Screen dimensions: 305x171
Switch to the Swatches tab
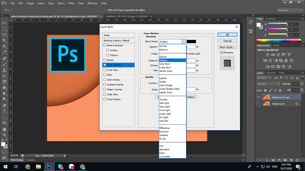click(x=271, y=19)
